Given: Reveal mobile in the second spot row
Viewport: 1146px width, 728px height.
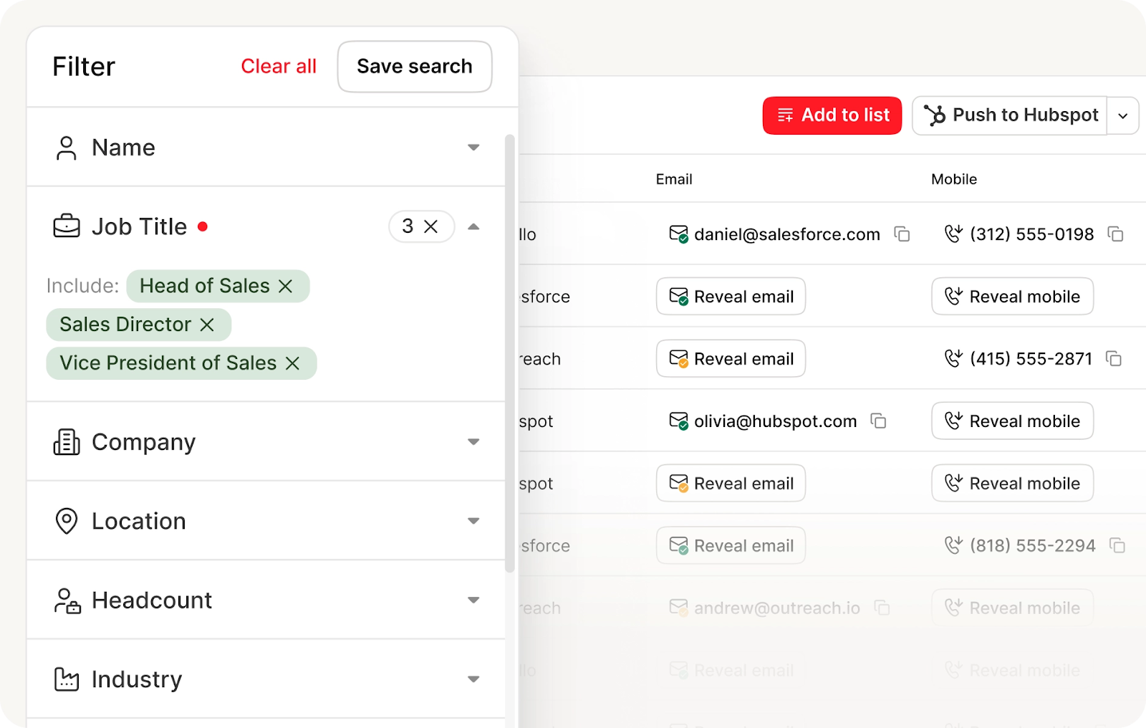Looking at the screenshot, I should pyautogui.click(x=1012, y=484).
